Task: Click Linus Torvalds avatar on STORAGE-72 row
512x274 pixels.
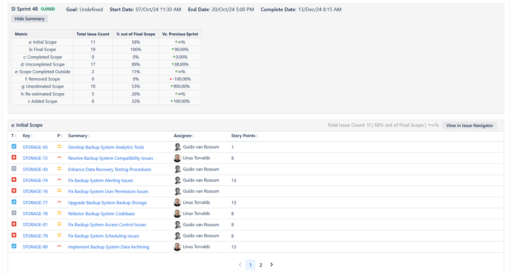Action: [177, 158]
